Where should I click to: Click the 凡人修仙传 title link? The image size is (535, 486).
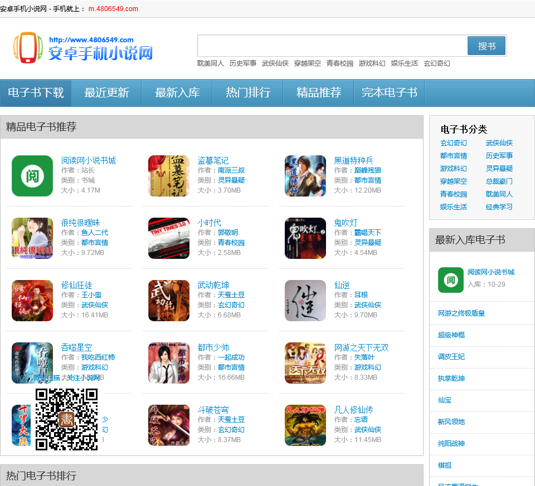point(353,410)
